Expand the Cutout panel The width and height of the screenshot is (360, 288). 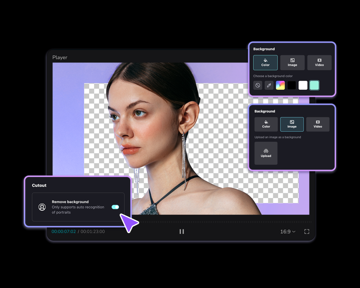39,185
